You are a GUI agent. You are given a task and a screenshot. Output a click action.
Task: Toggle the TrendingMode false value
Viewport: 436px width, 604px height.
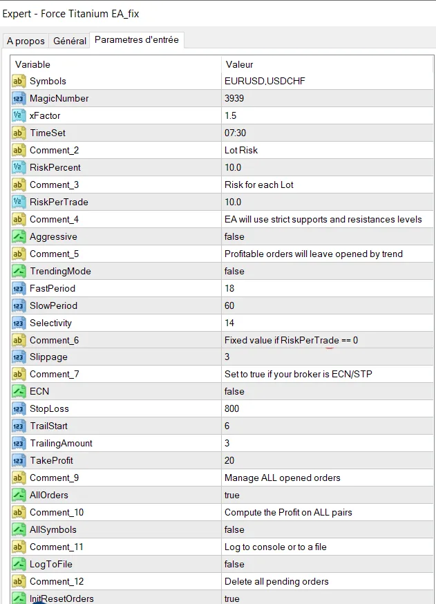click(234, 271)
